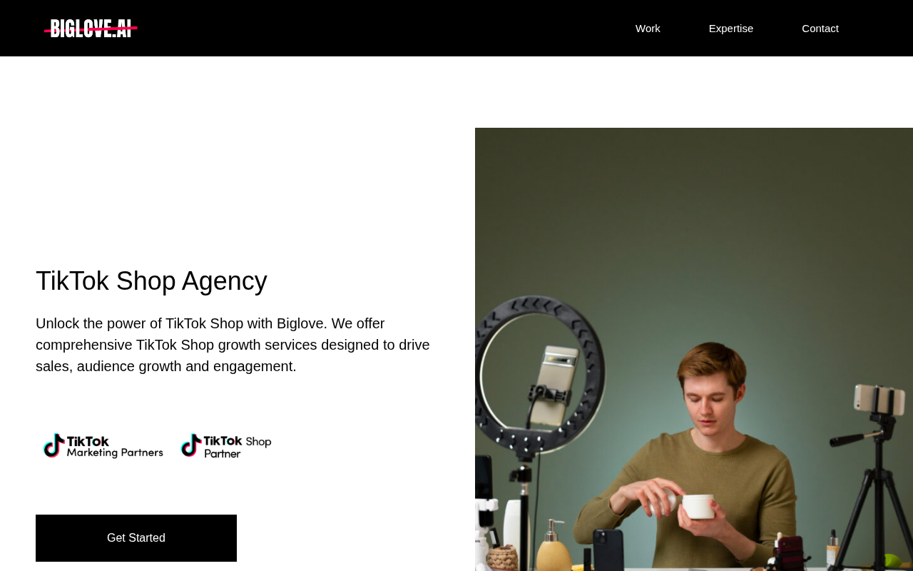Click the Get Started button
The height and width of the screenshot is (571, 913).
(136, 538)
